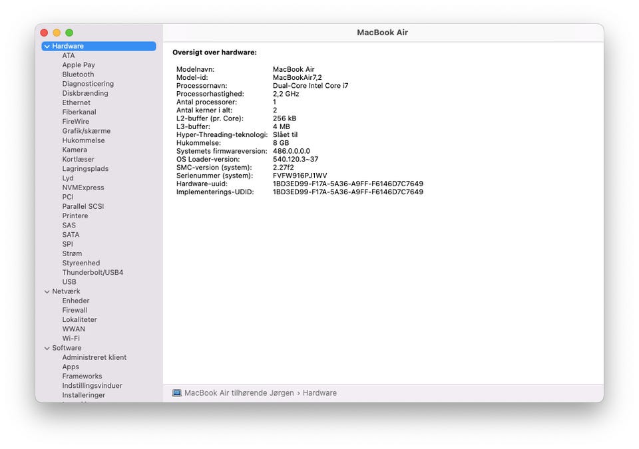Screen dimensions: 639x449
Task: Click 'MacBook Air tilhørende Jørgen' in path bar
Action: tap(238, 393)
